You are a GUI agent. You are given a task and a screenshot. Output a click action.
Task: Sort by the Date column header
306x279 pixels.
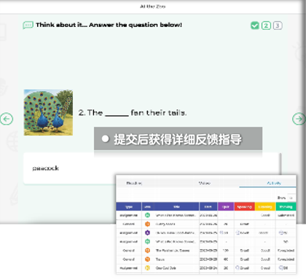[x=208, y=206]
